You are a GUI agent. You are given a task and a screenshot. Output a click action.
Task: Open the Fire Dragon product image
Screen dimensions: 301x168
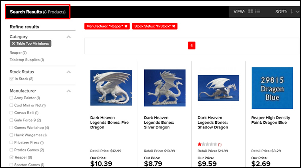(111, 88)
